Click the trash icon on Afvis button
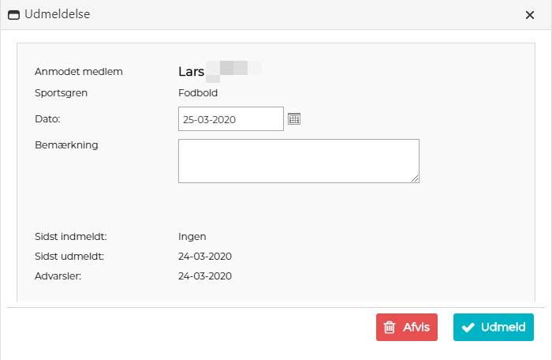The image size is (552, 360). tap(389, 328)
